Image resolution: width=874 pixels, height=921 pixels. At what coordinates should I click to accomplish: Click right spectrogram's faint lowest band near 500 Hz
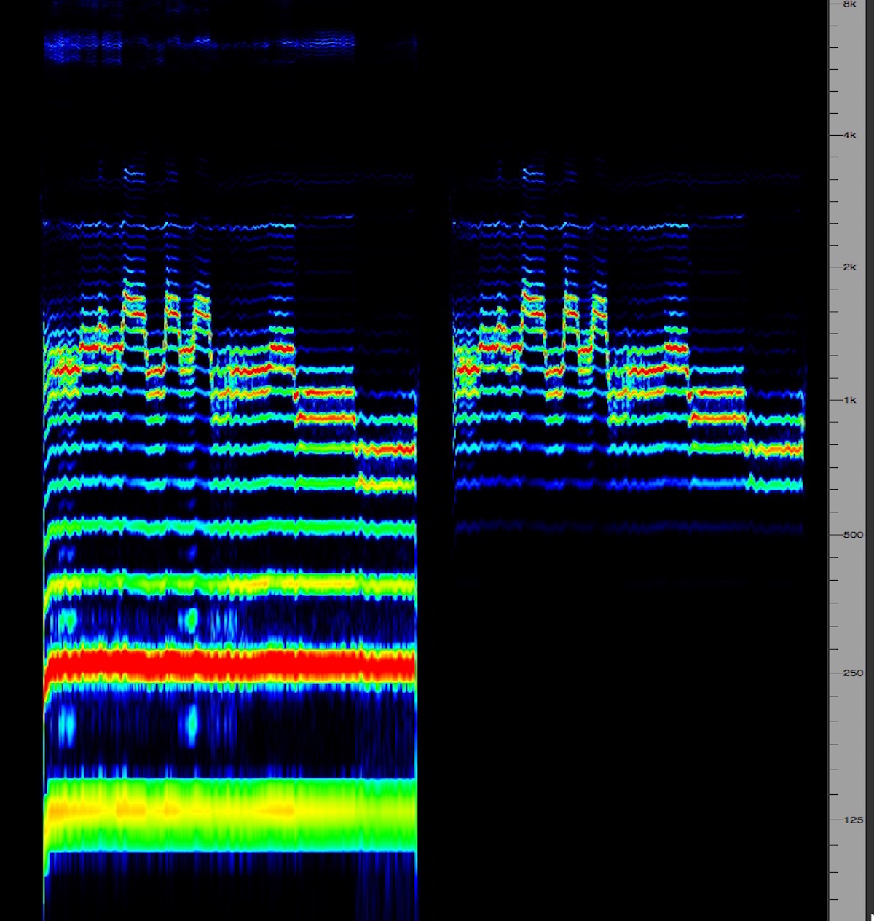coord(626,526)
